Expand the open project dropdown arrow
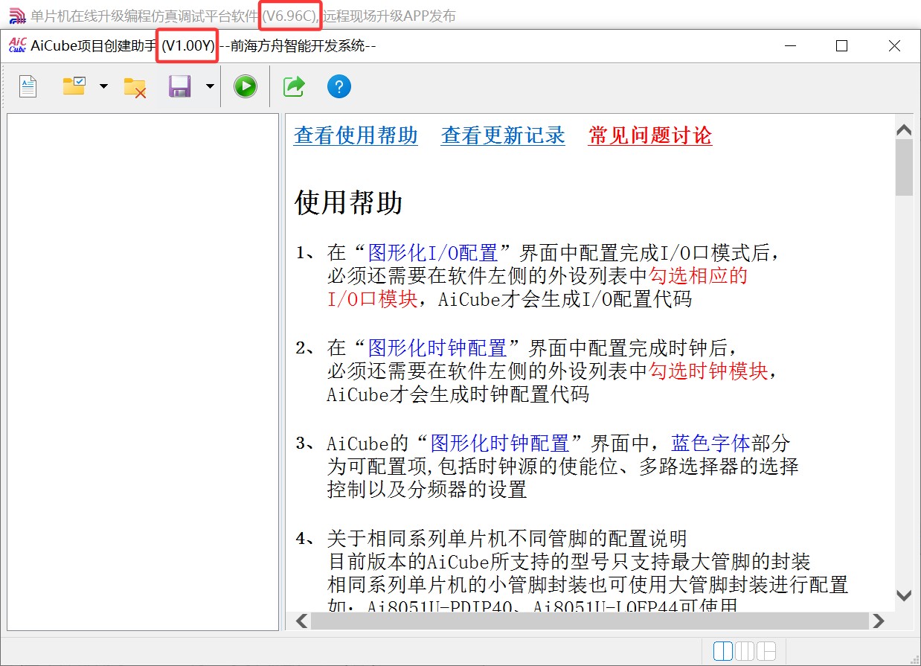921x666 pixels. 103,86
